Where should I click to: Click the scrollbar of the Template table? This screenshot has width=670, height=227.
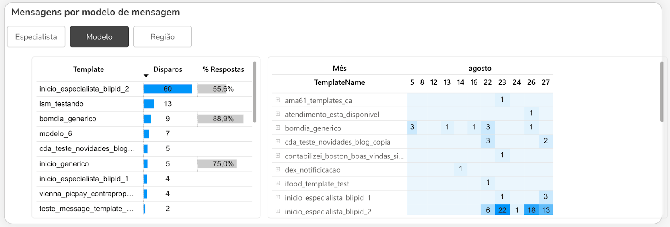tap(255, 92)
